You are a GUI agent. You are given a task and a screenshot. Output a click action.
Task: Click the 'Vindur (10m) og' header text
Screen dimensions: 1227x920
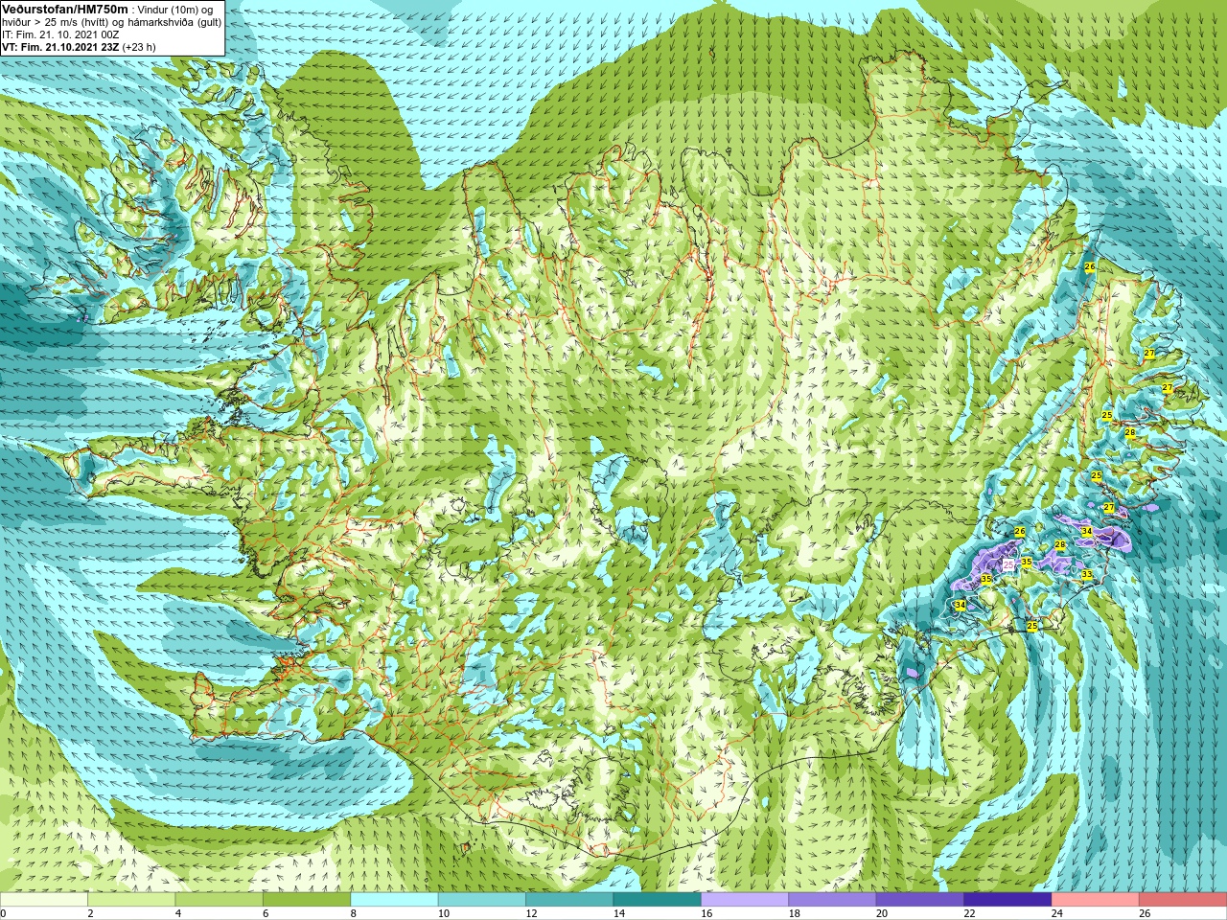pyautogui.click(x=175, y=10)
